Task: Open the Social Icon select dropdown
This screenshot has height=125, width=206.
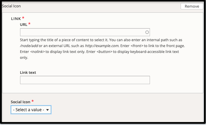Action: 31,110
